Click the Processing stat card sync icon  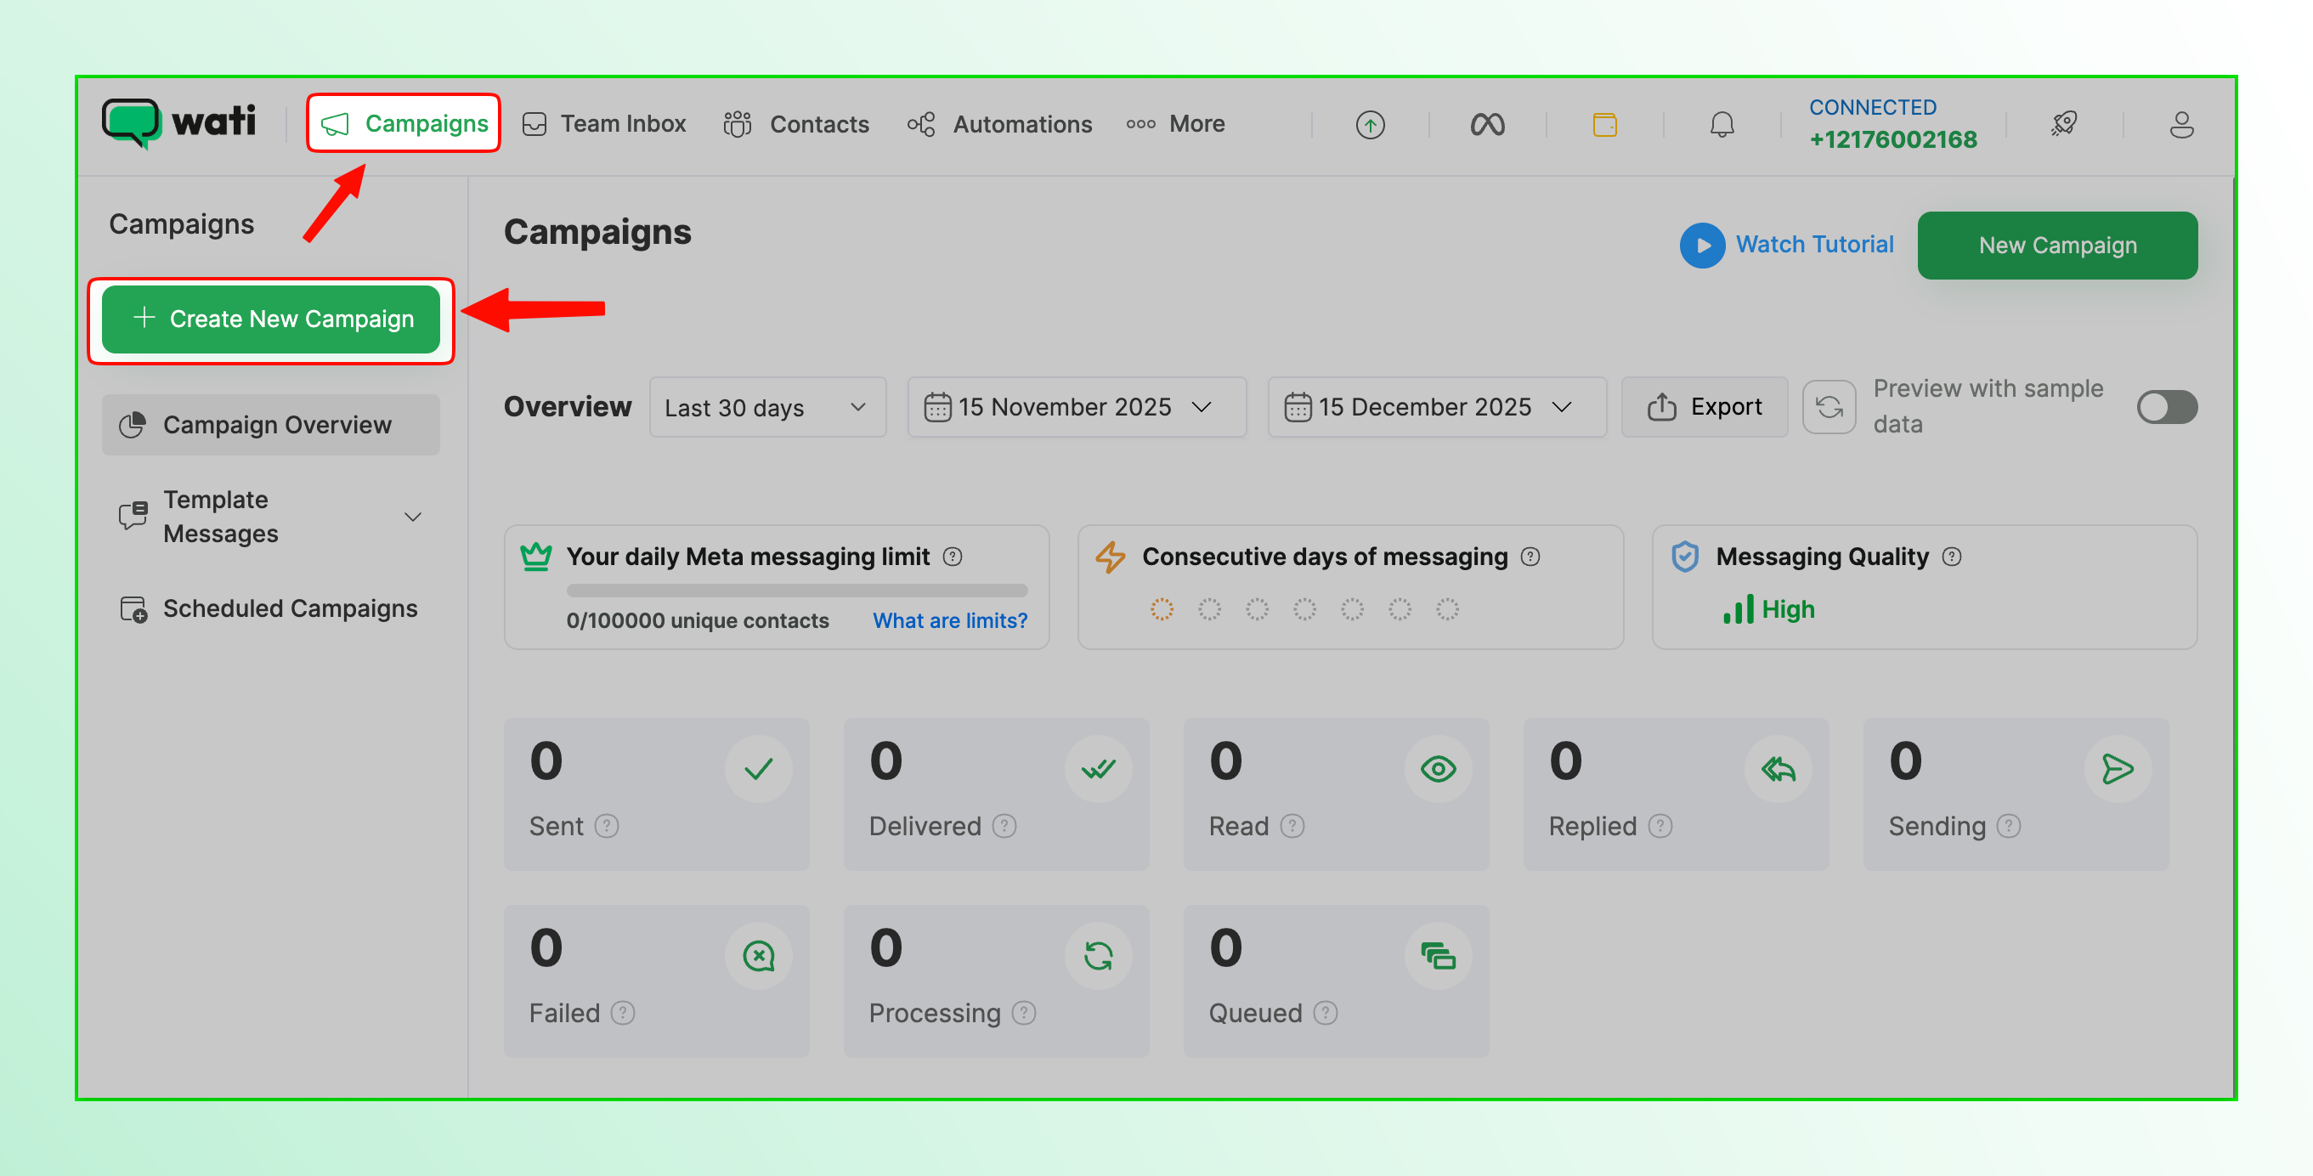coord(1097,956)
